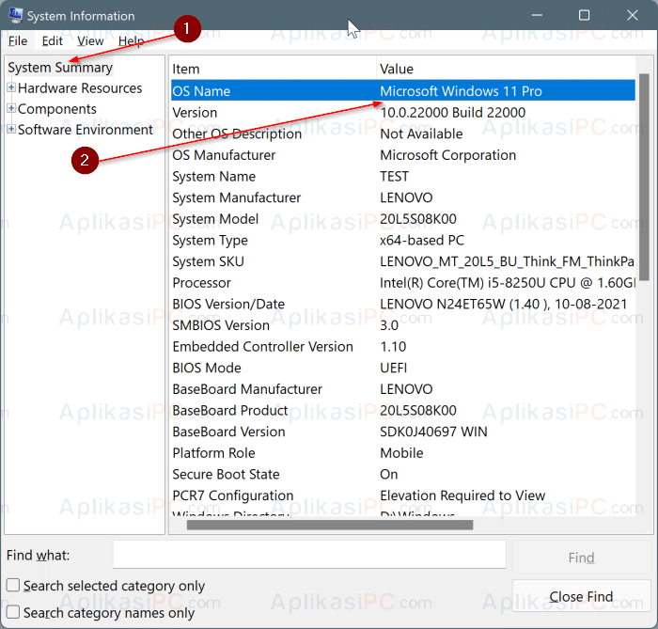Click the SDK0J40697 WIN value

tap(433, 432)
